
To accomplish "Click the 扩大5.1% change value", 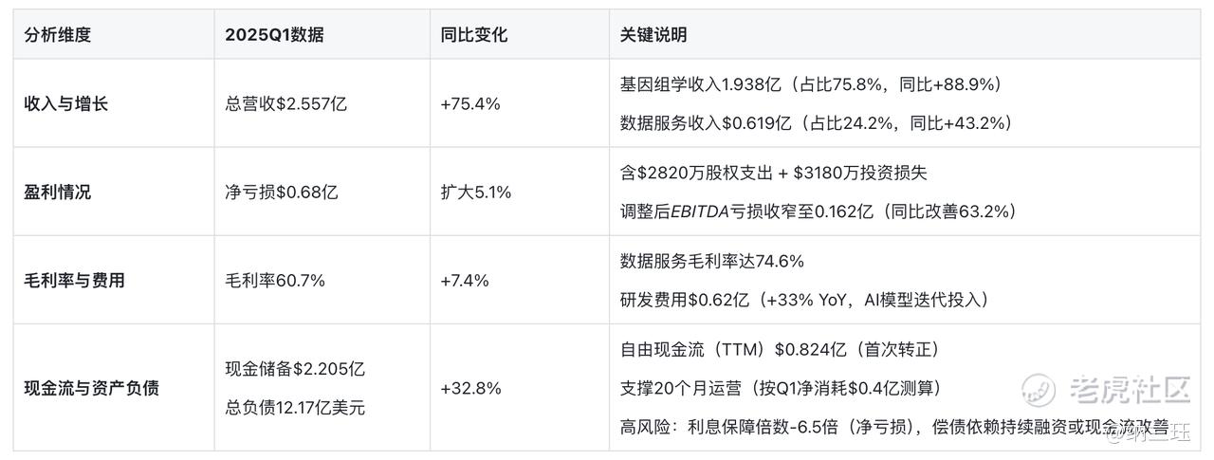I will (475, 192).
